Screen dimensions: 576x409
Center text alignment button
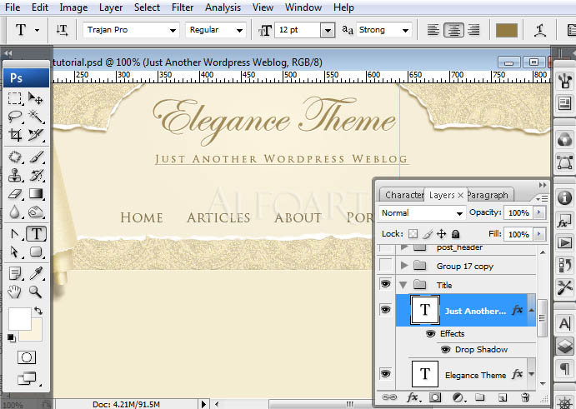click(453, 30)
